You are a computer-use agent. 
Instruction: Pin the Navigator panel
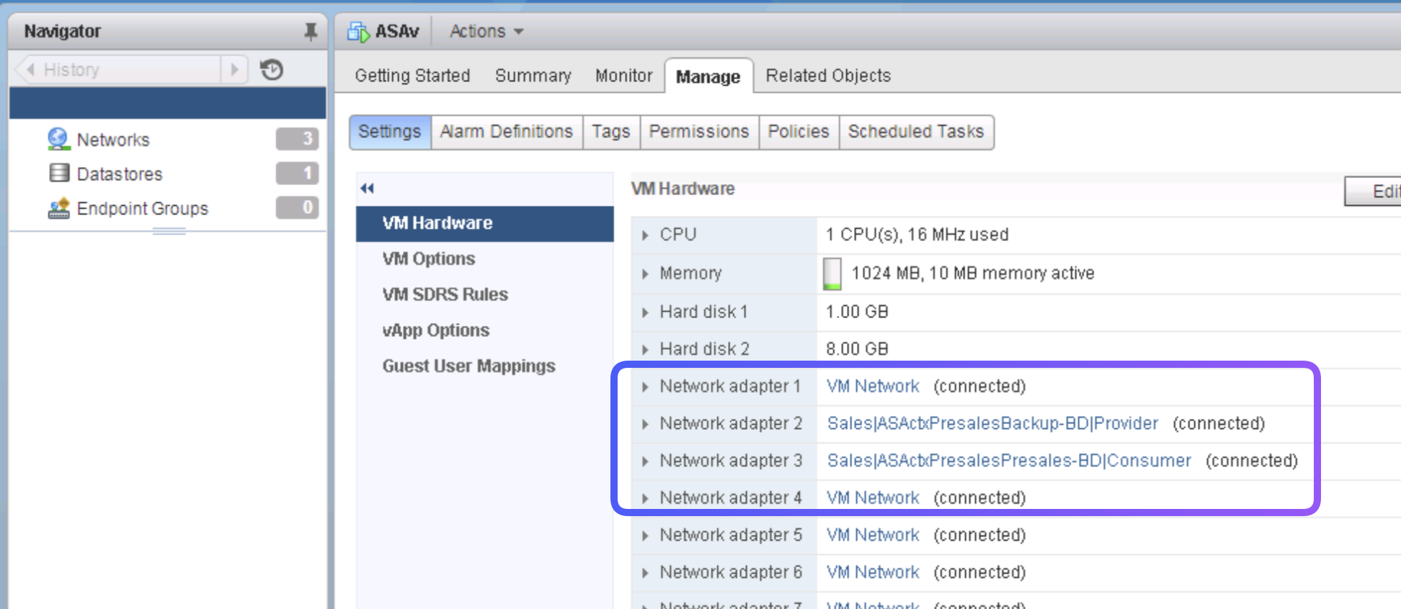311,32
